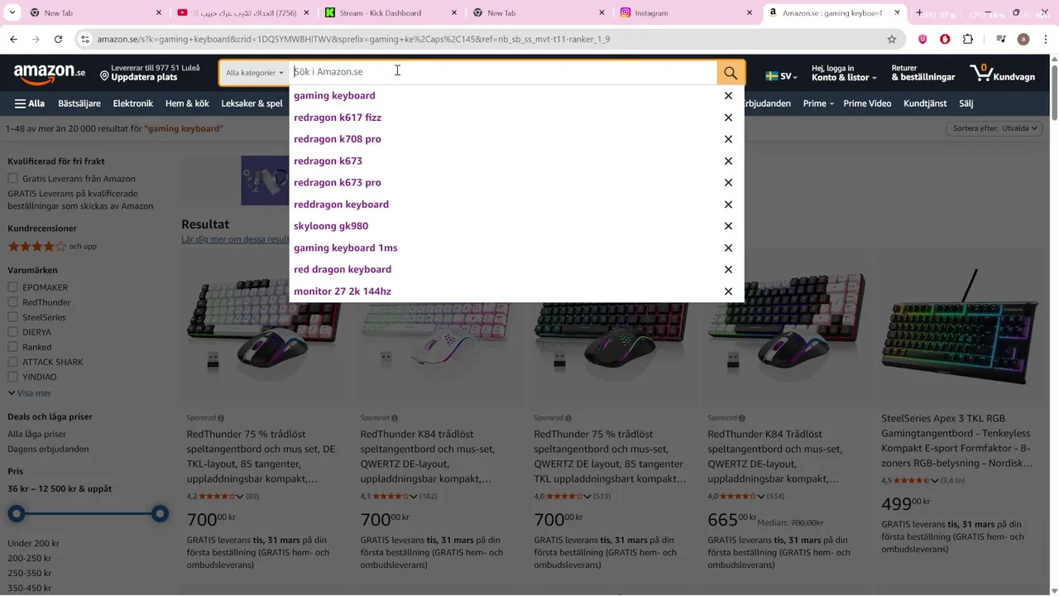Viewport: 1059px width, 596px height.
Task: Open Hem & kök in the nav bar
Action: tap(187, 103)
